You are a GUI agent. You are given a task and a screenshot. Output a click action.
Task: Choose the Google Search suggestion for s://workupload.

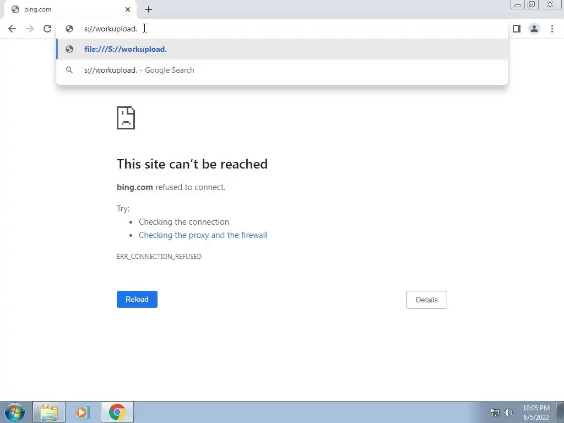(x=282, y=70)
